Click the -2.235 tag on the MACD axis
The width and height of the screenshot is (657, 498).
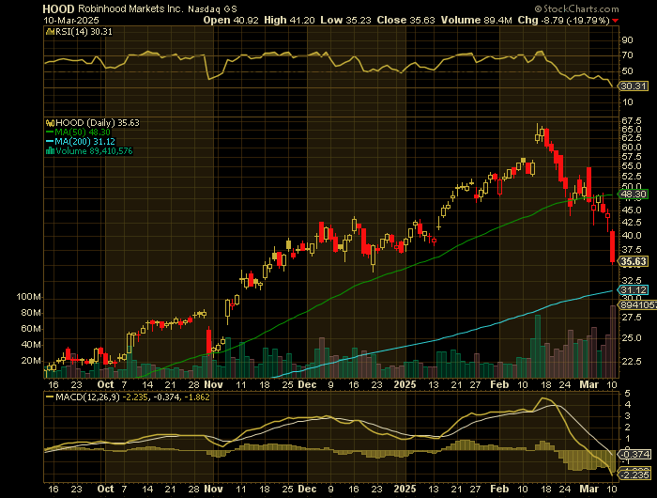point(635,475)
